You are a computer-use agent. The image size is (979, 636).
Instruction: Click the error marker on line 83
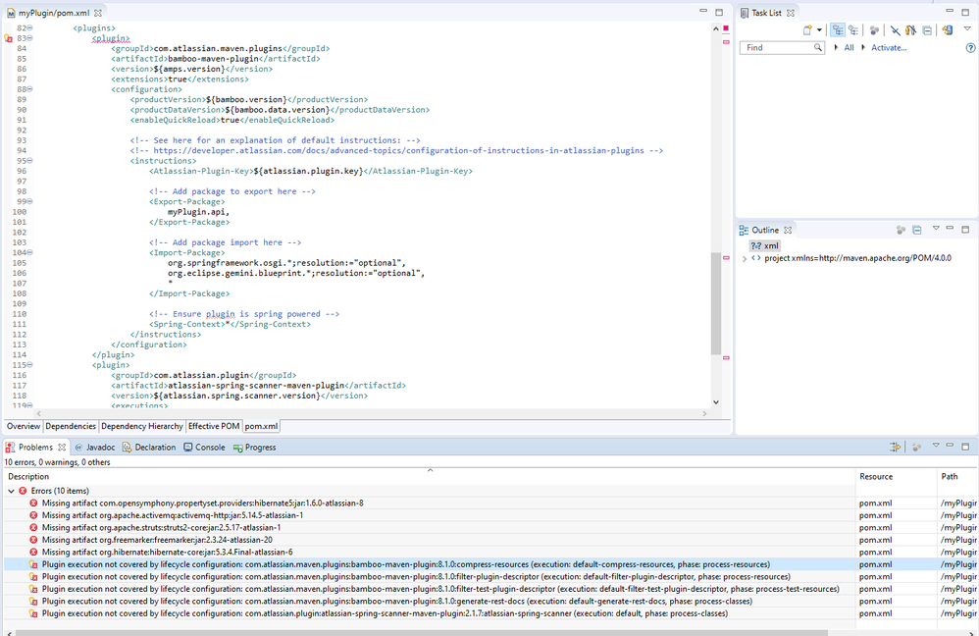tap(9, 38)
